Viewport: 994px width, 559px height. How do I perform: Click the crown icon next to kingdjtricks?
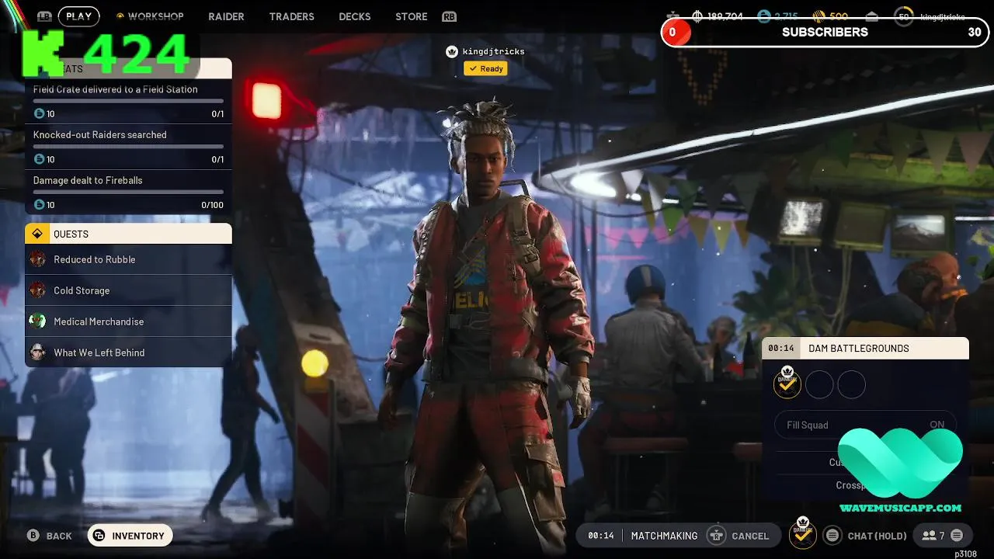(x=452, y=51)
